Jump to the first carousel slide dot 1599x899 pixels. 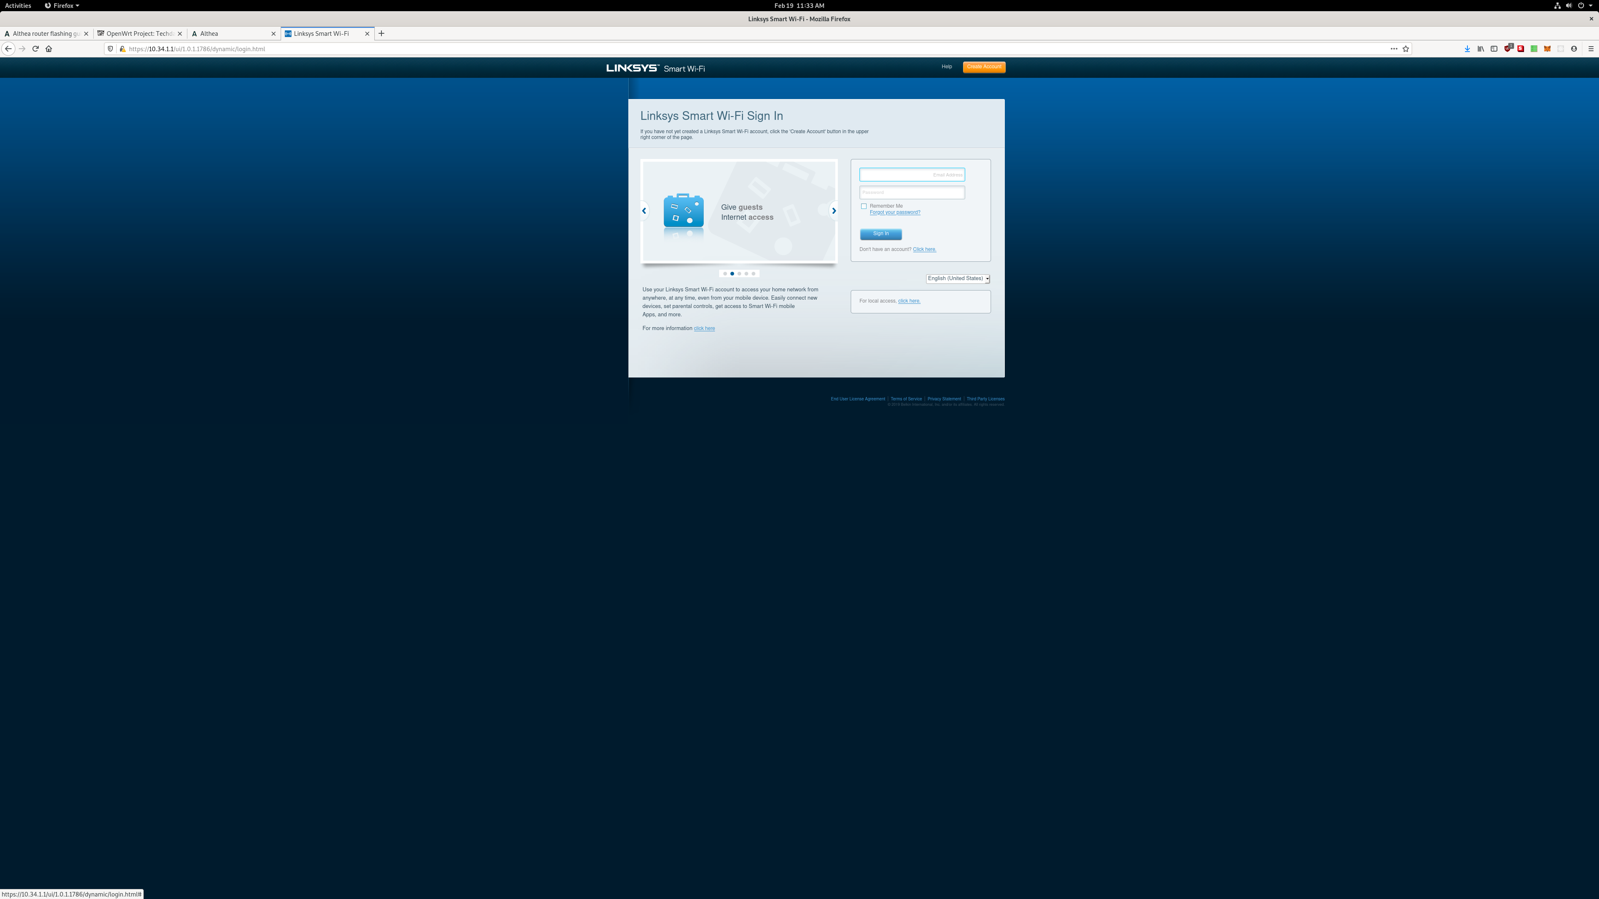[x=725, y=273]
